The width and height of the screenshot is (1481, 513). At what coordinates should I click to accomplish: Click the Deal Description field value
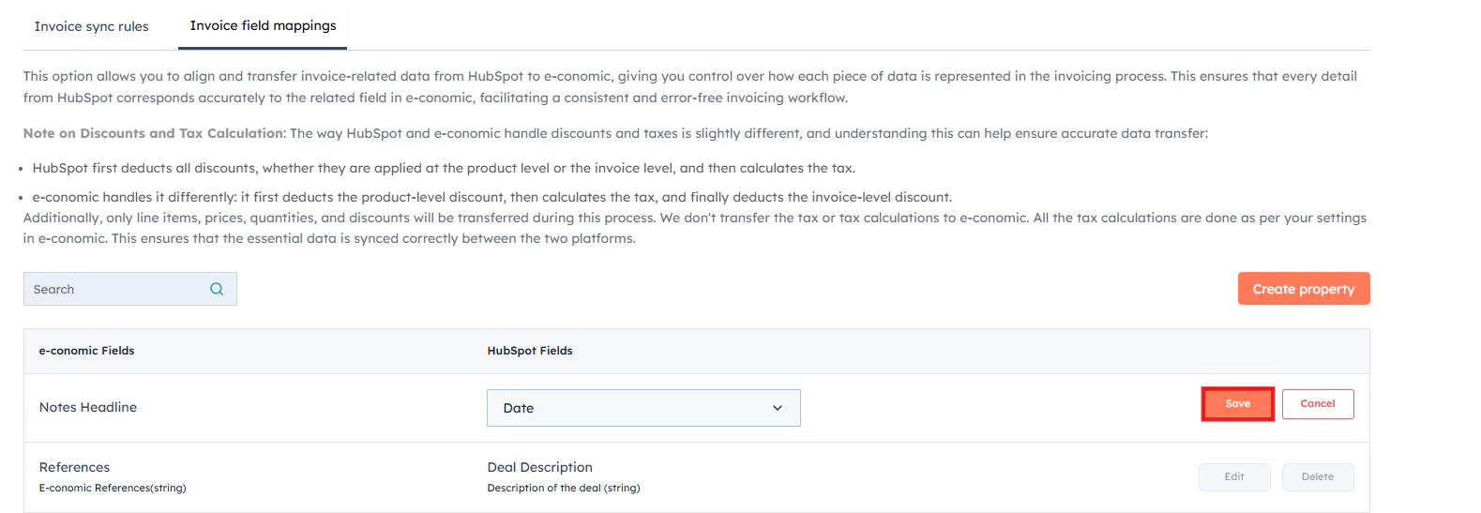(539, 467)
